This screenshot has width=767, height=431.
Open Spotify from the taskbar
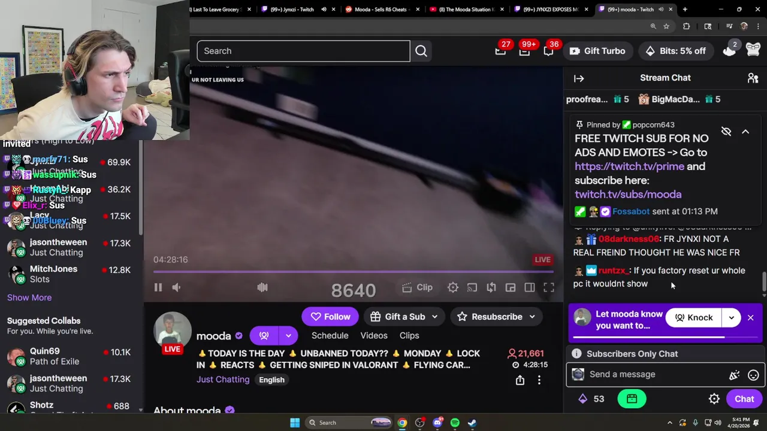click(x=455, y=423)
